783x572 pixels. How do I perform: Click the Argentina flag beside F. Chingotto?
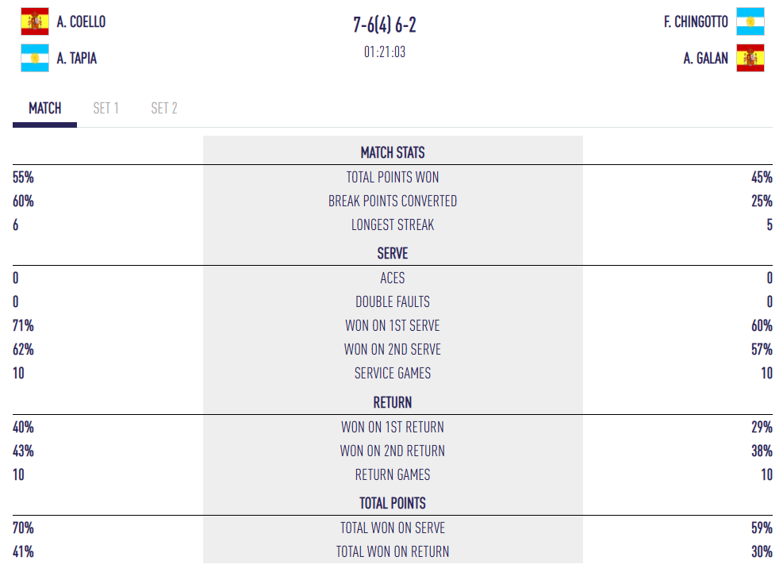pyautogui.click(x=750, y=21)
